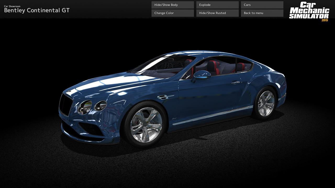Return to menu with Back to menu
This screenshot has width=335, height=188.
coord(262,13)
